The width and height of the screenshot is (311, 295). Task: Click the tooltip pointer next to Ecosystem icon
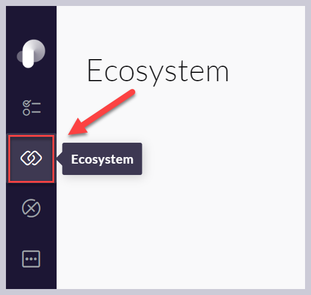tap(60, 159)
